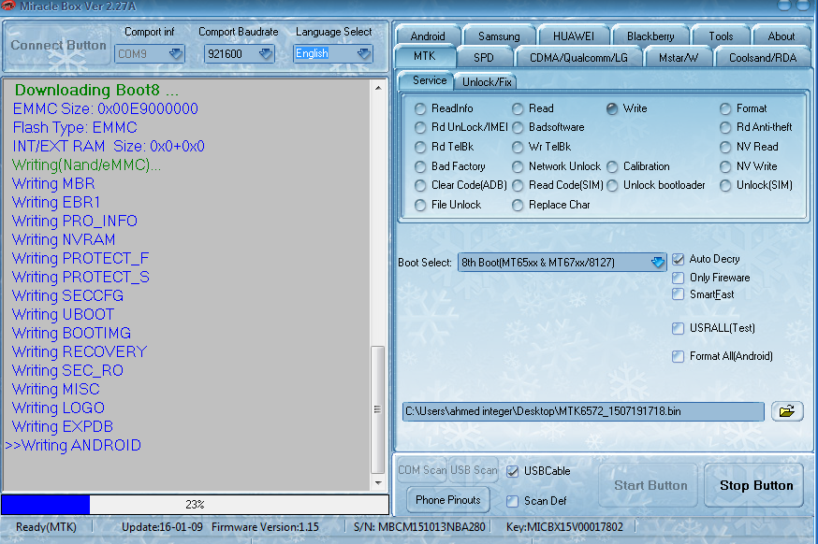Click the Miracle Box title bar logo
Viewport: 818px width, 544px height.
7,7
